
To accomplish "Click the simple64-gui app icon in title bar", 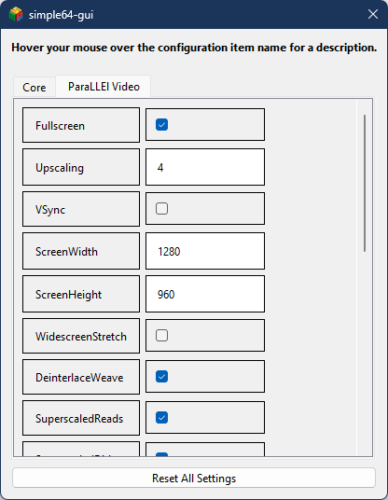I will click(16, 14).
